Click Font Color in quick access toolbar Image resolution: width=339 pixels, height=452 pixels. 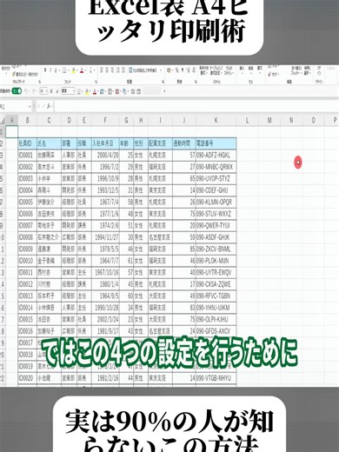coord(95,91)
